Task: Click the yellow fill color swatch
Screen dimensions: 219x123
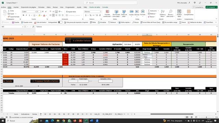Action: [39, 15]
